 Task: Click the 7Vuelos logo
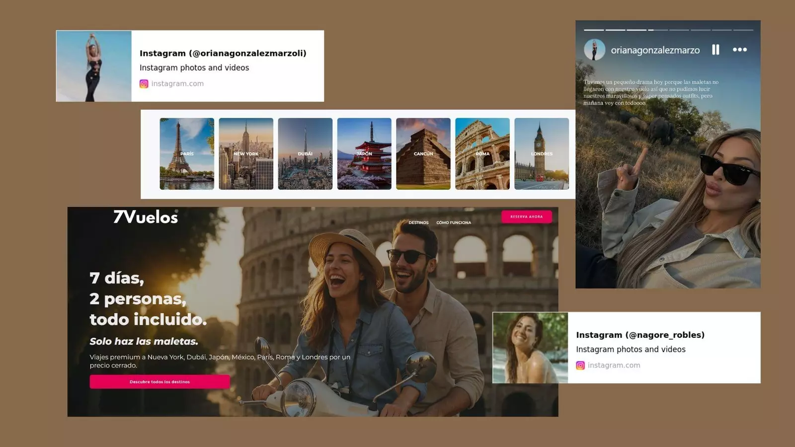coord(146,217)
